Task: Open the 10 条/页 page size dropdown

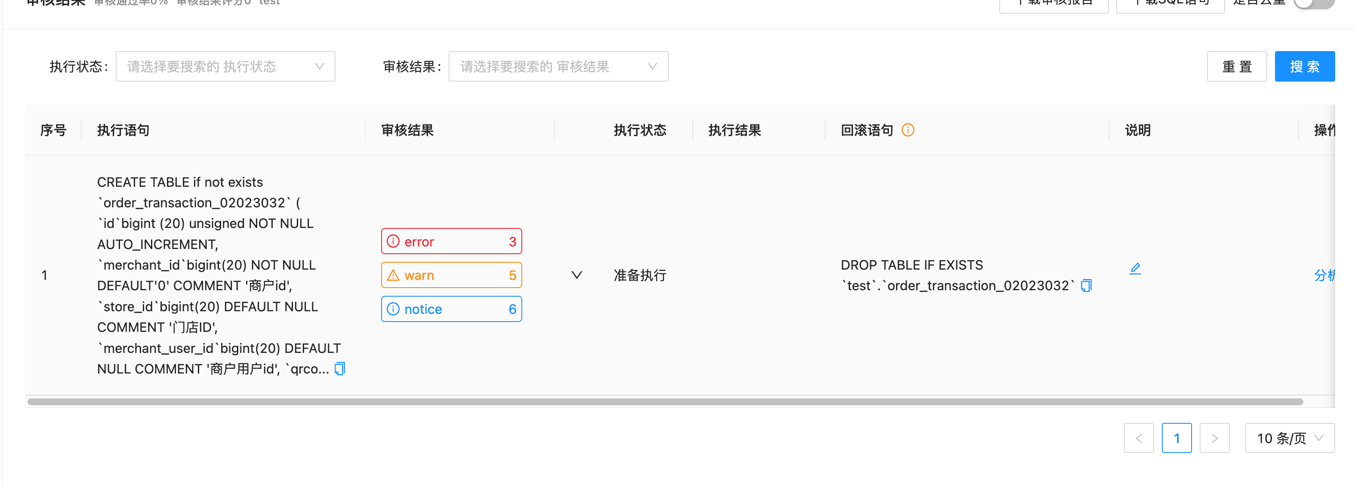Action: click(x=1290, y=438)
